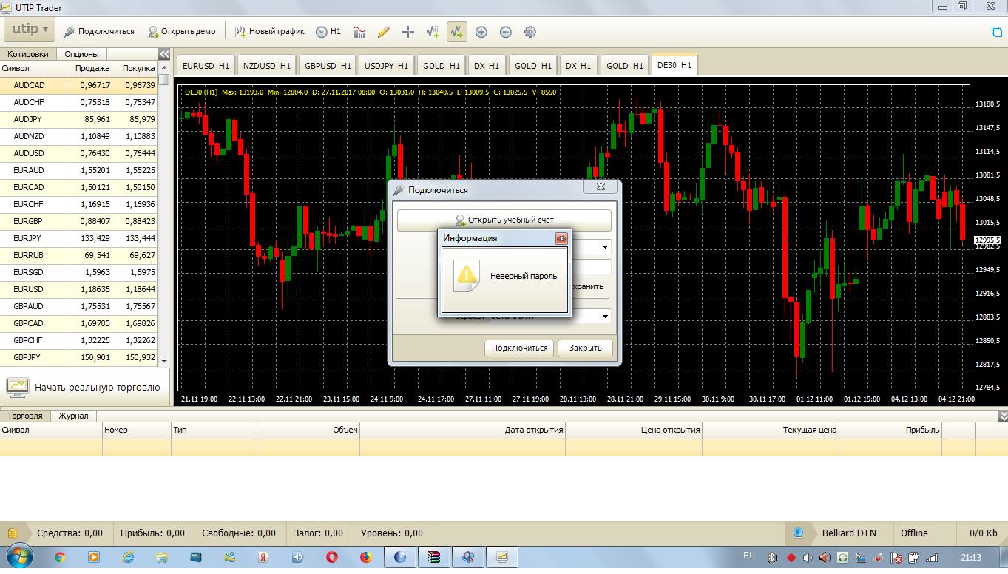The image size is (1008, 574).
Task: Open the utip main menu dropdown
Action: [x=30, y=30]
